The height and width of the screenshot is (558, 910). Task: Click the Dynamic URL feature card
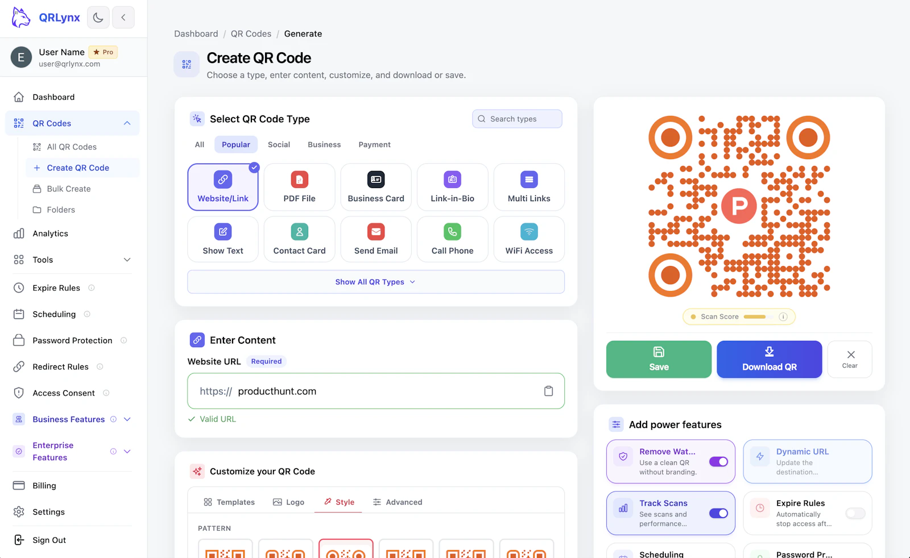point(807,461)
